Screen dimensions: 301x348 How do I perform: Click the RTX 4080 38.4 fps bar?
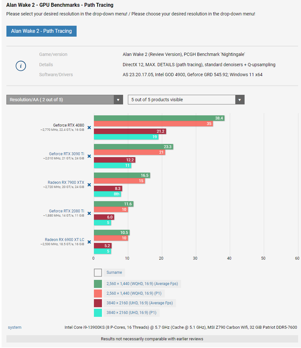pyautogui.click(x=159, y=118)
